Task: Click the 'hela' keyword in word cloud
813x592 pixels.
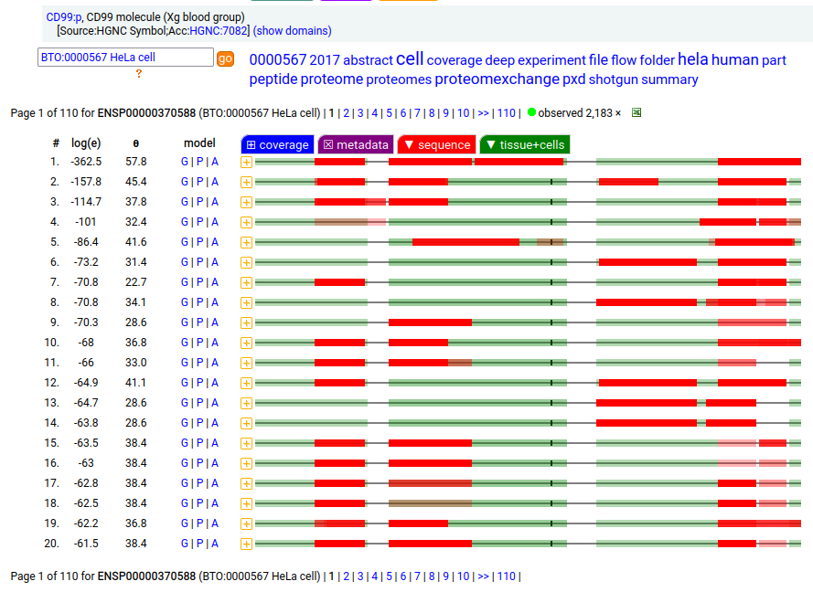Action: tap(692, 59)
